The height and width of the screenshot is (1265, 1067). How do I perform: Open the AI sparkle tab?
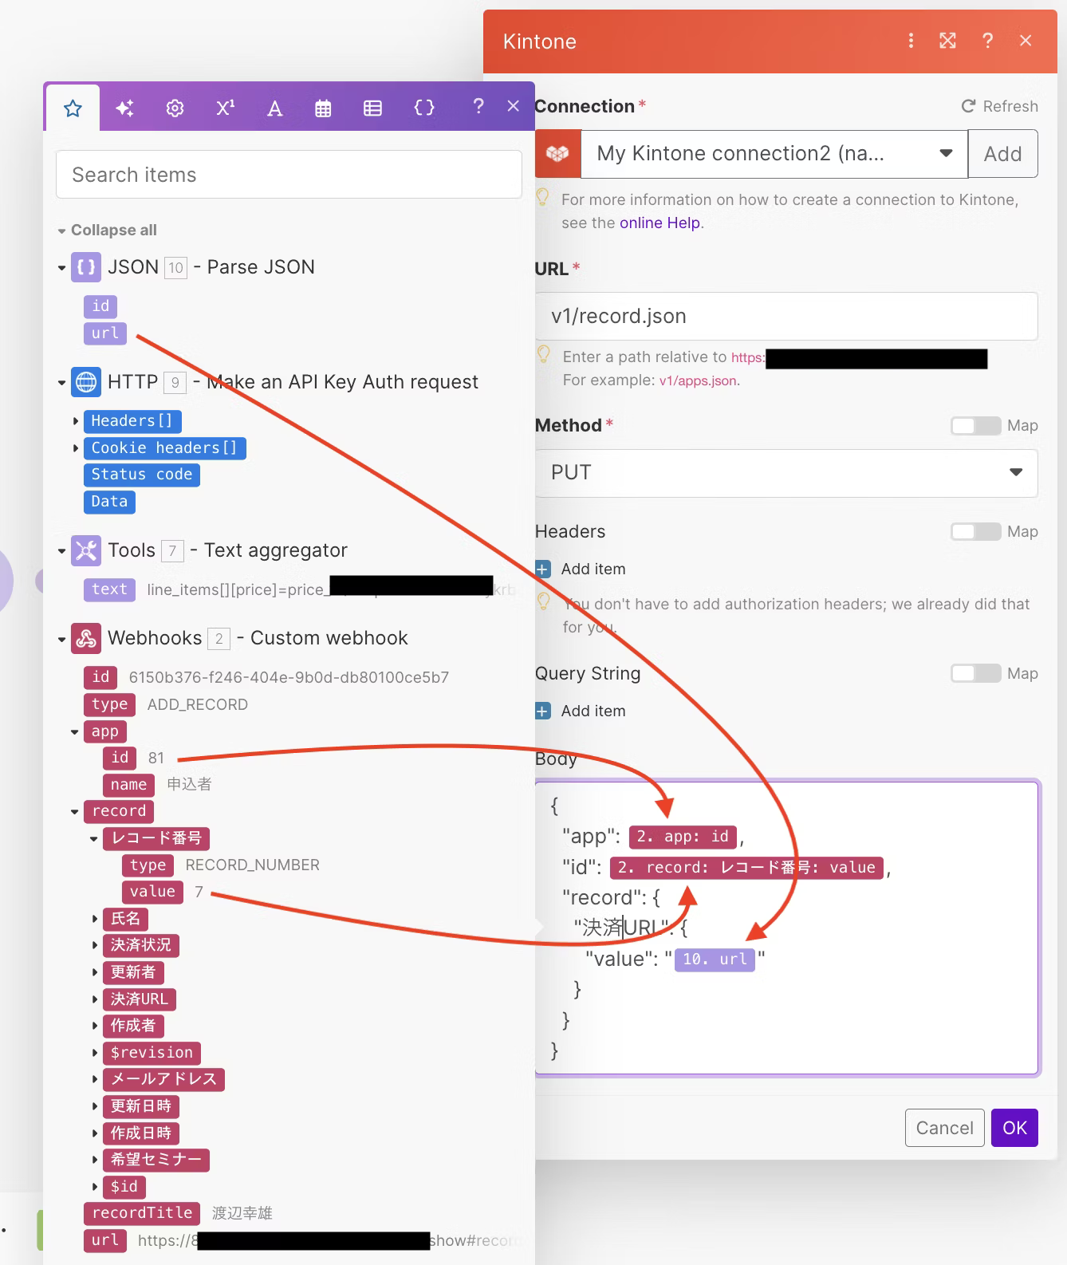(x=124, y=108)
